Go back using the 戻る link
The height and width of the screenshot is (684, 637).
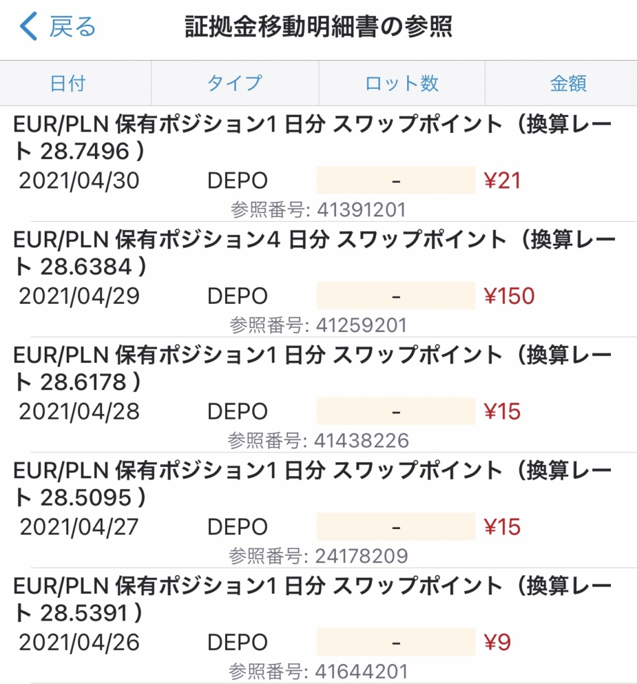(x=72, y=27)
